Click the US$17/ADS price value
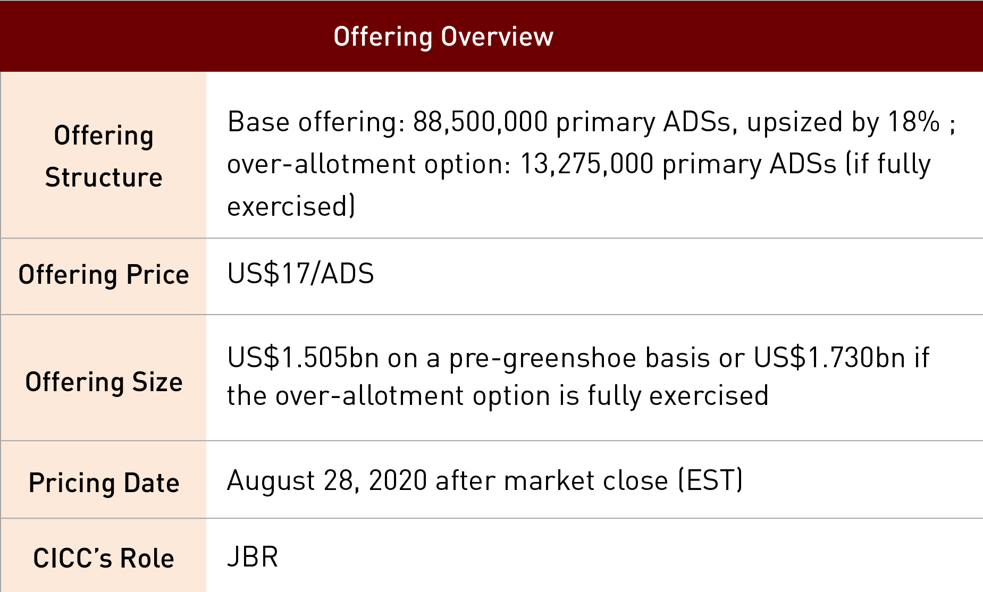The image size is (983, 592). (x=300, y=274)
